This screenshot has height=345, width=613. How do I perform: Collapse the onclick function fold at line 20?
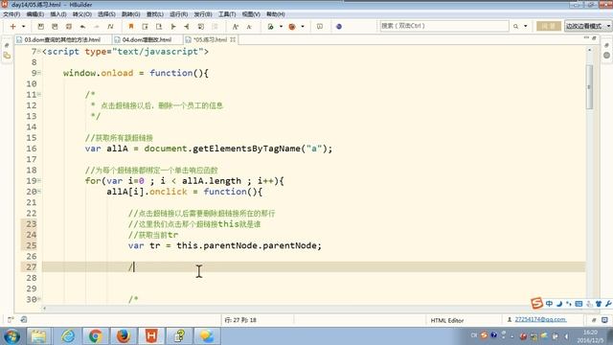pyautogui.click(x=39, y=192)
